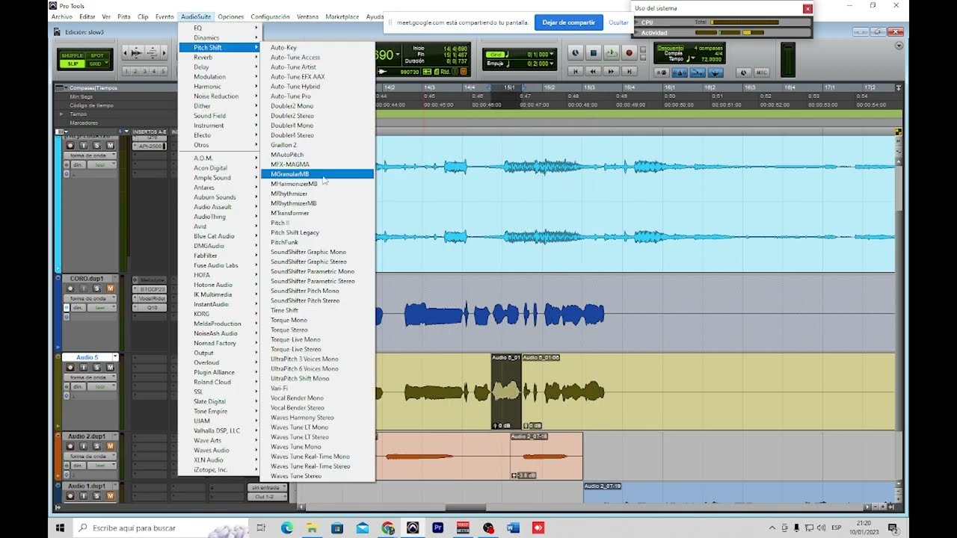The height and width of the screenshot is (538, 957).
Task: Click Return to Zero transport button
Action: pyautogui.click(x=575, y=71)
